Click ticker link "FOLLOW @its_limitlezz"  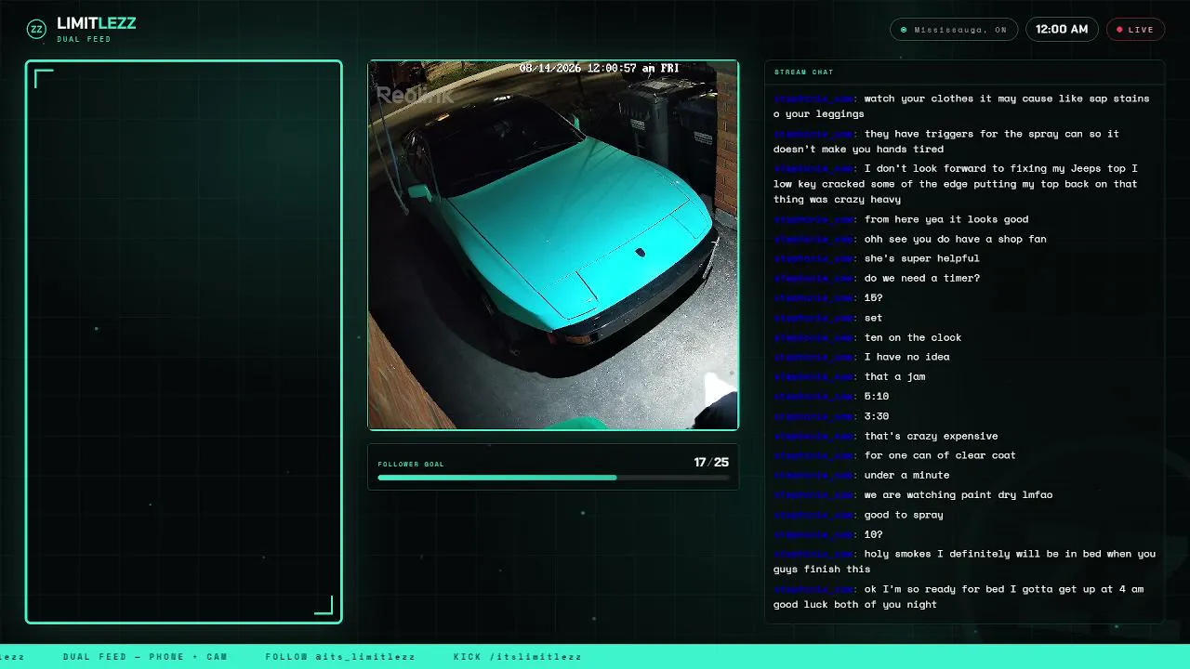point(340,657)
